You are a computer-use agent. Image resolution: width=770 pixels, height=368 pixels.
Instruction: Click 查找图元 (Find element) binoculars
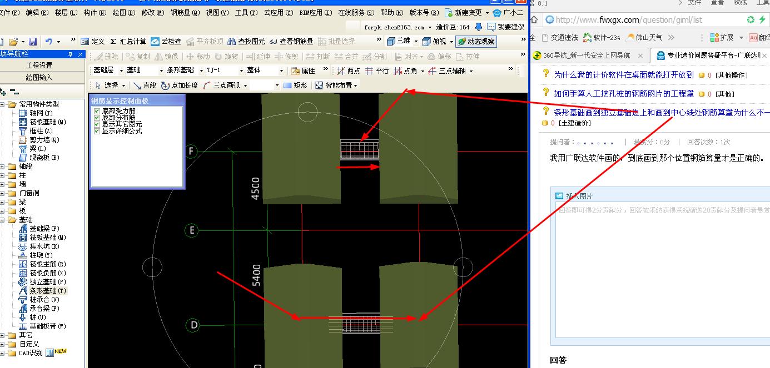pyautogui.click(x=246, y=42)
